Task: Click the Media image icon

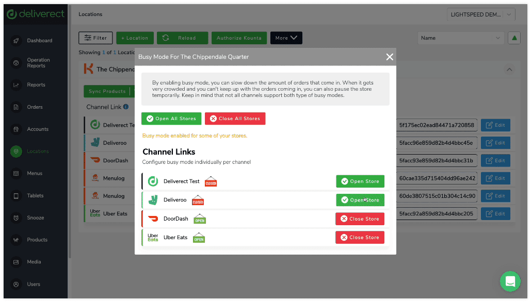Action: [16, 262]
